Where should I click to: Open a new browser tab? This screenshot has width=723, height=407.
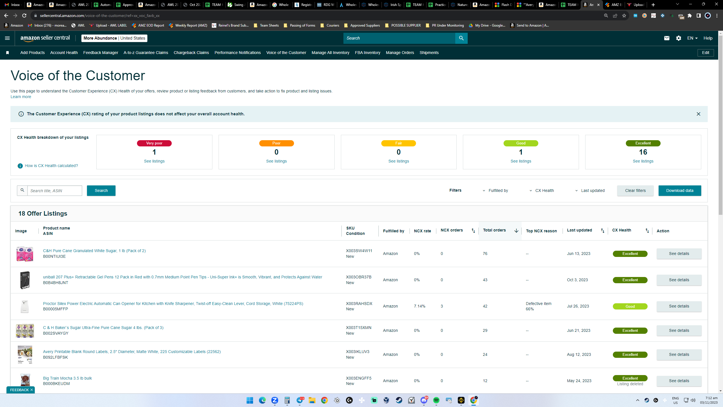pos(653,5)
